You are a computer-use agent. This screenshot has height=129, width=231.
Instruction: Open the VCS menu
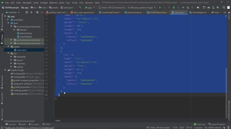[81, 3]
